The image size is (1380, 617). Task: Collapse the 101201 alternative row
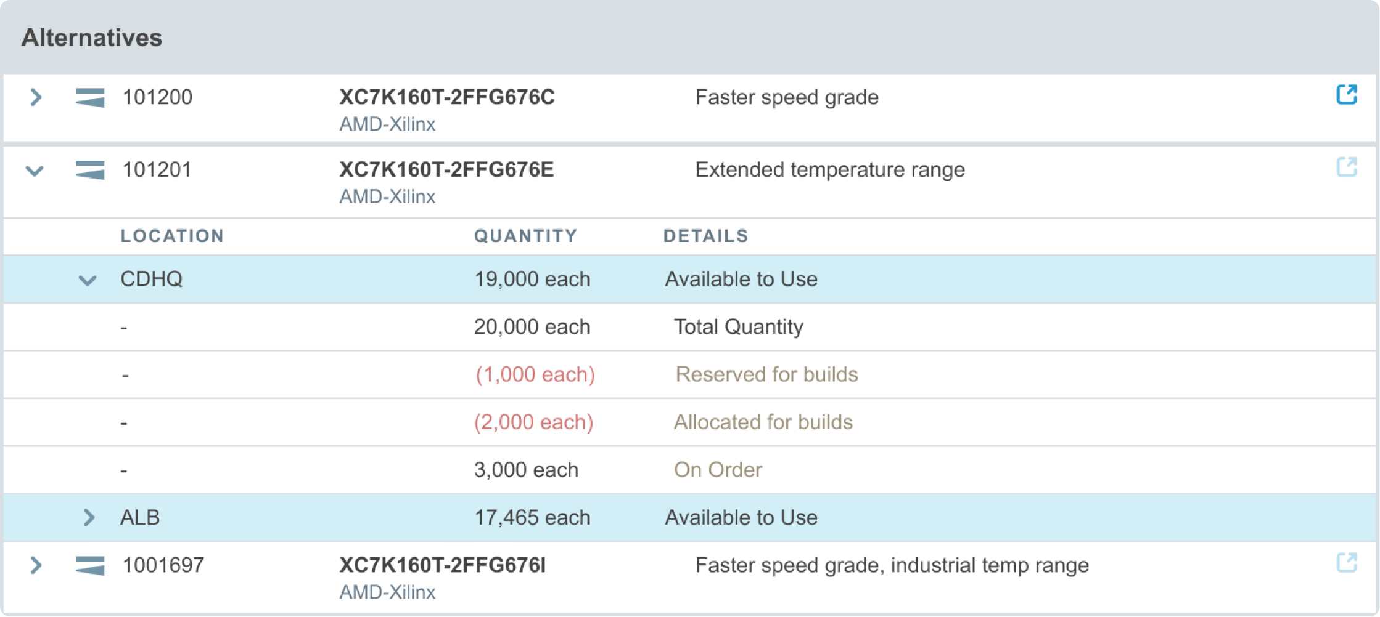(35, 171)
